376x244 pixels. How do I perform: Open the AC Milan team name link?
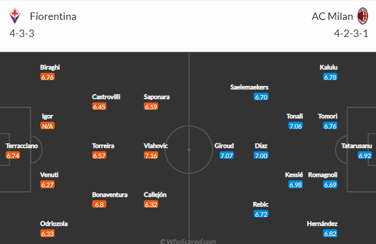point(332,16)
